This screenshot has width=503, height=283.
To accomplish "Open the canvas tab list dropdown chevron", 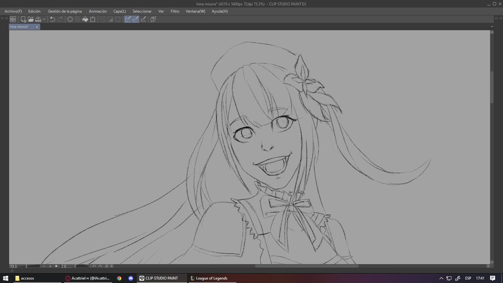I will (x=492, y=26).
